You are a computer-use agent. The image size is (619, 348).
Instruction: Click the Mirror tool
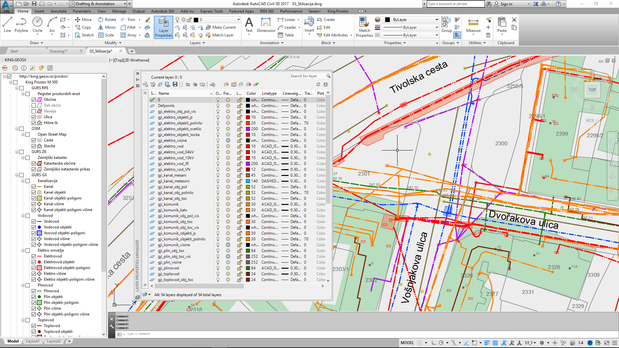point(107,27)
